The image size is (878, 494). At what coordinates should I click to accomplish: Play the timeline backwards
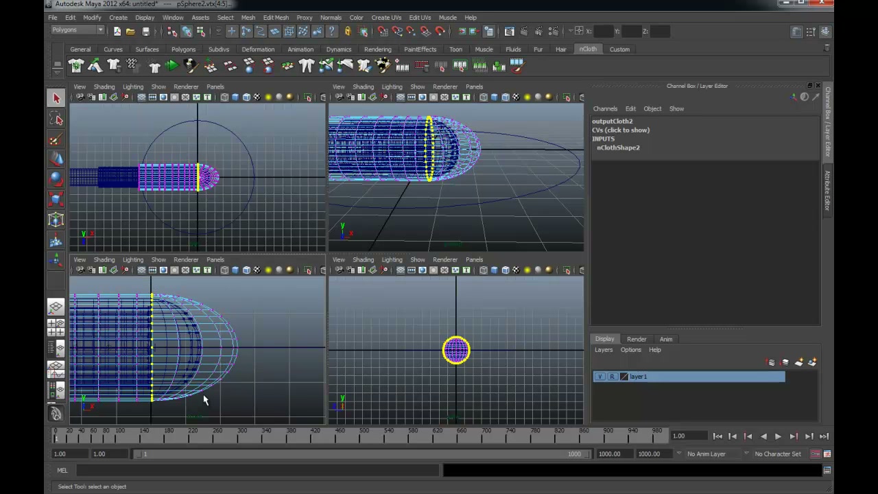(763, 436)
